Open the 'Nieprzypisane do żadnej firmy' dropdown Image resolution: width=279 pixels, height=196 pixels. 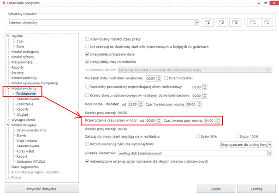tap(270, 144)
